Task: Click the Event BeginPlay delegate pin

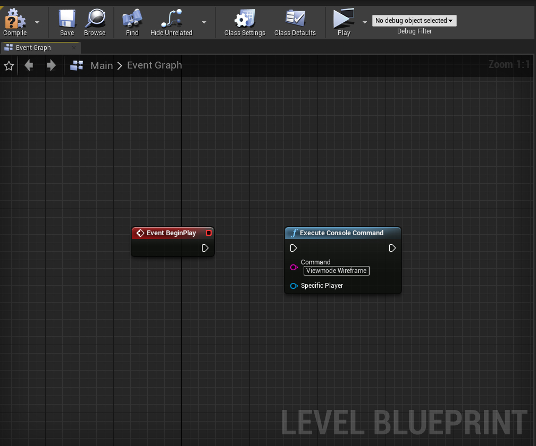Action: tap(208, 233)
